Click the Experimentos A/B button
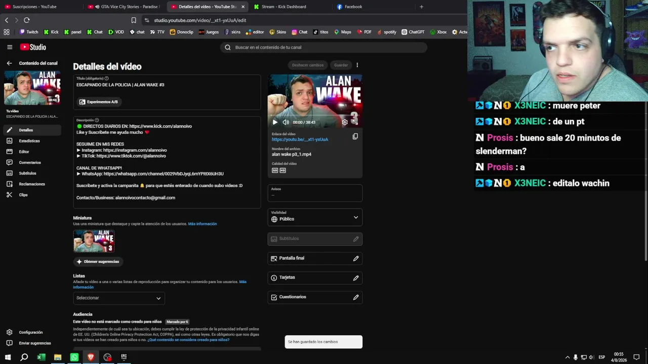The image size is (648, 364). pyautogui.click(x=99, y=102)
